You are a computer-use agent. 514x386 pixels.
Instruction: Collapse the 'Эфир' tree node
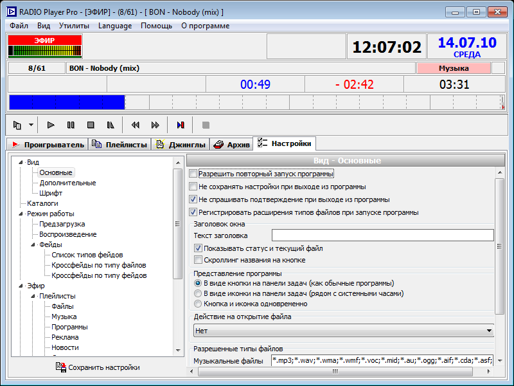pos(21,286)
